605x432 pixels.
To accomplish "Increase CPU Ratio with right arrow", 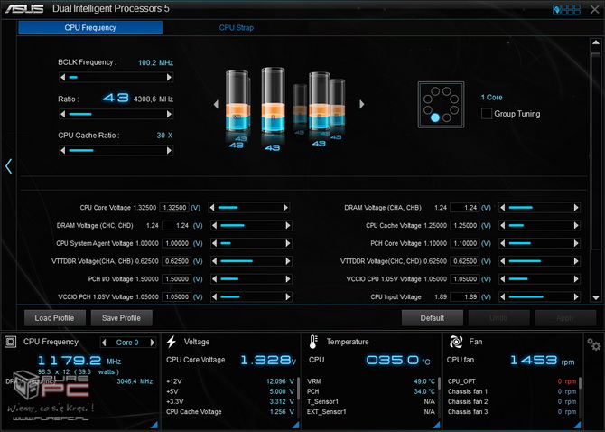I will tap(169, 114).
